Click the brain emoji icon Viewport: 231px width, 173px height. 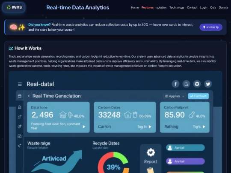click(13, 27)
